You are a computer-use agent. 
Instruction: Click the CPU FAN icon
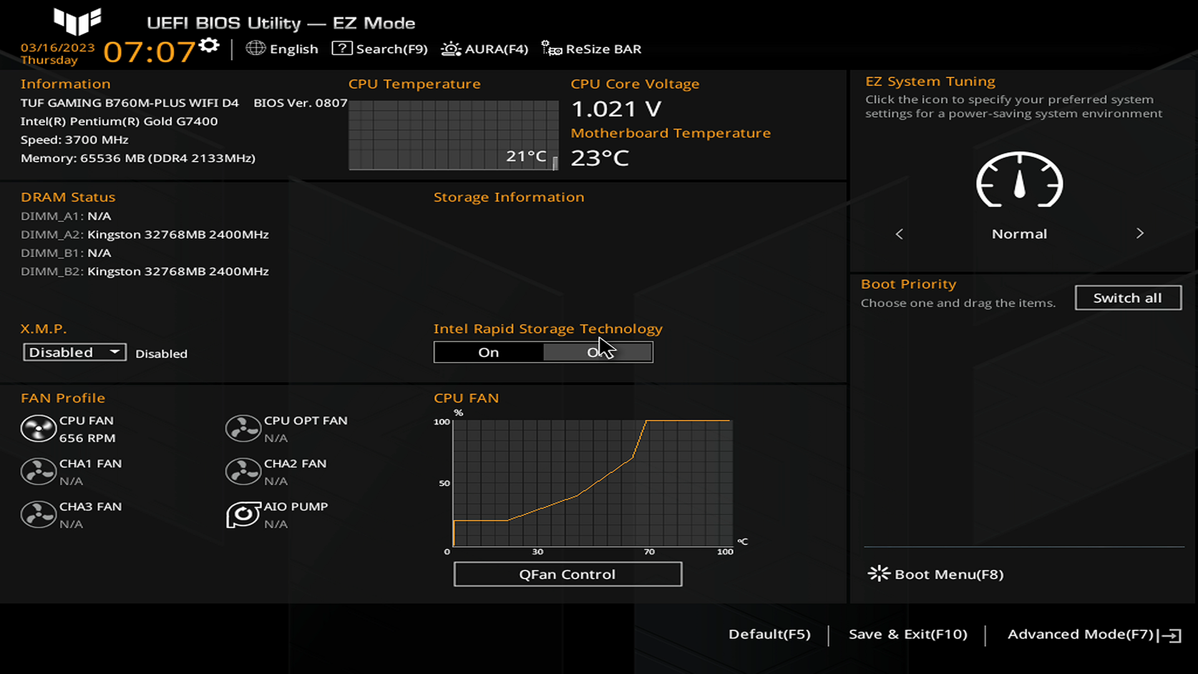coord(38,429)
